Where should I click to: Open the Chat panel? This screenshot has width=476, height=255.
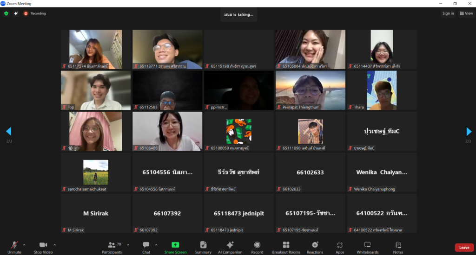point(146,247)
